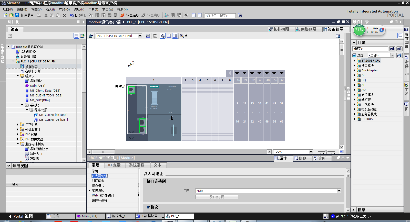The height and width of the screenshot is (222, 410).
Task: Expand the ET 200SP CPU catalog folder
Action: [x=355, y=61]
